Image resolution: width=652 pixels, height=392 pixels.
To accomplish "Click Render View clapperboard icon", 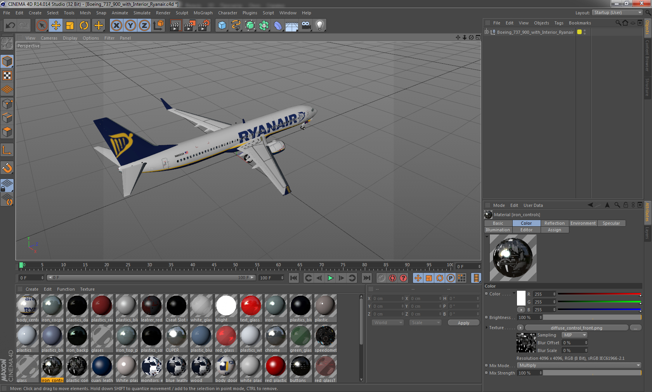I will [x=175, y=26].
